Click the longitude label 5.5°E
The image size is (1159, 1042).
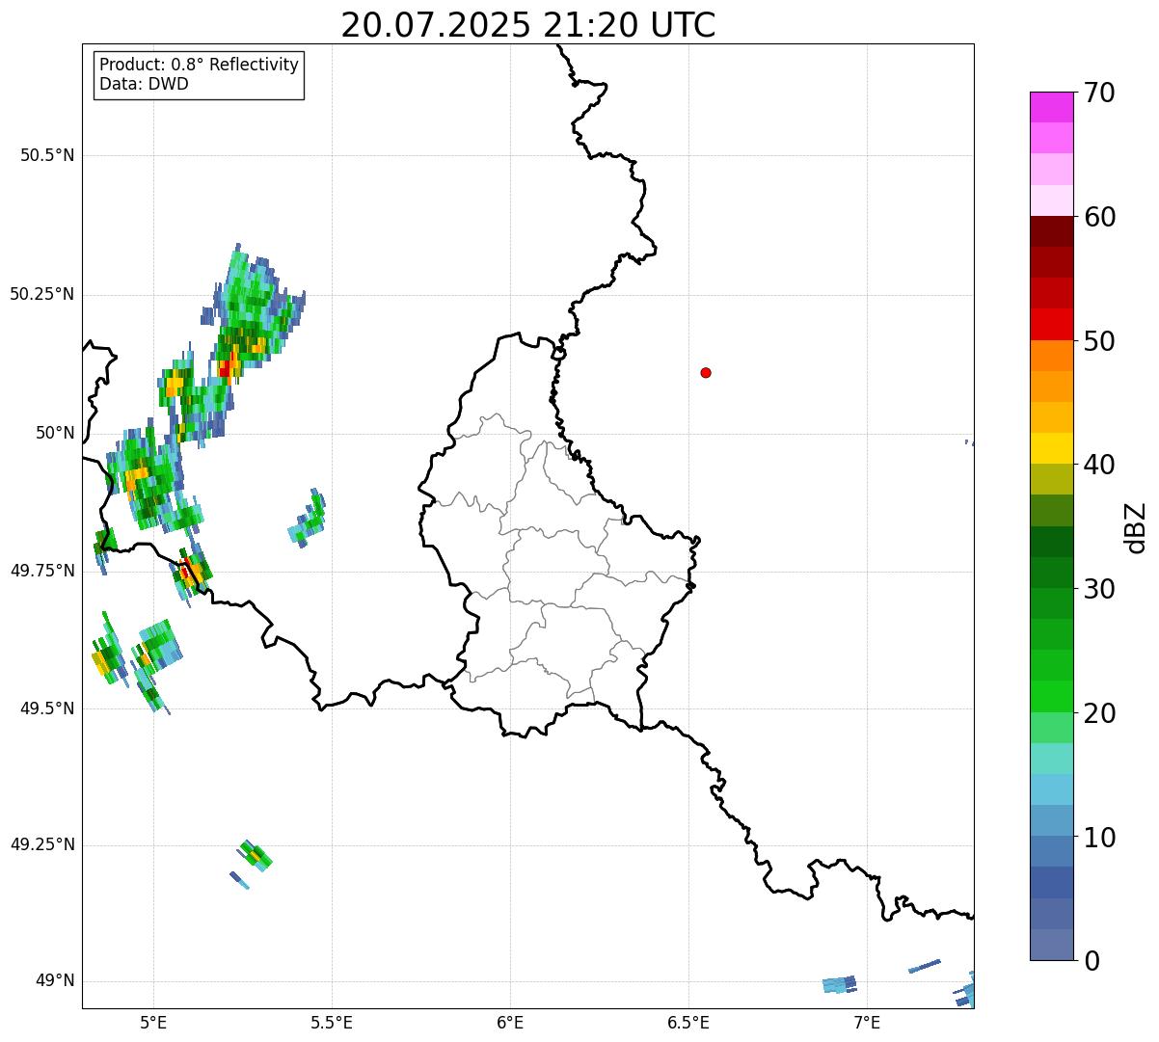point(332,1022)
